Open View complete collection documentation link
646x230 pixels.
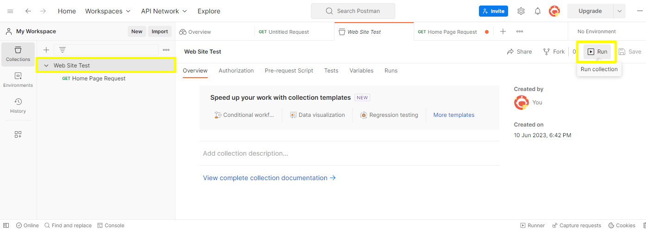(x=269, y=178)
